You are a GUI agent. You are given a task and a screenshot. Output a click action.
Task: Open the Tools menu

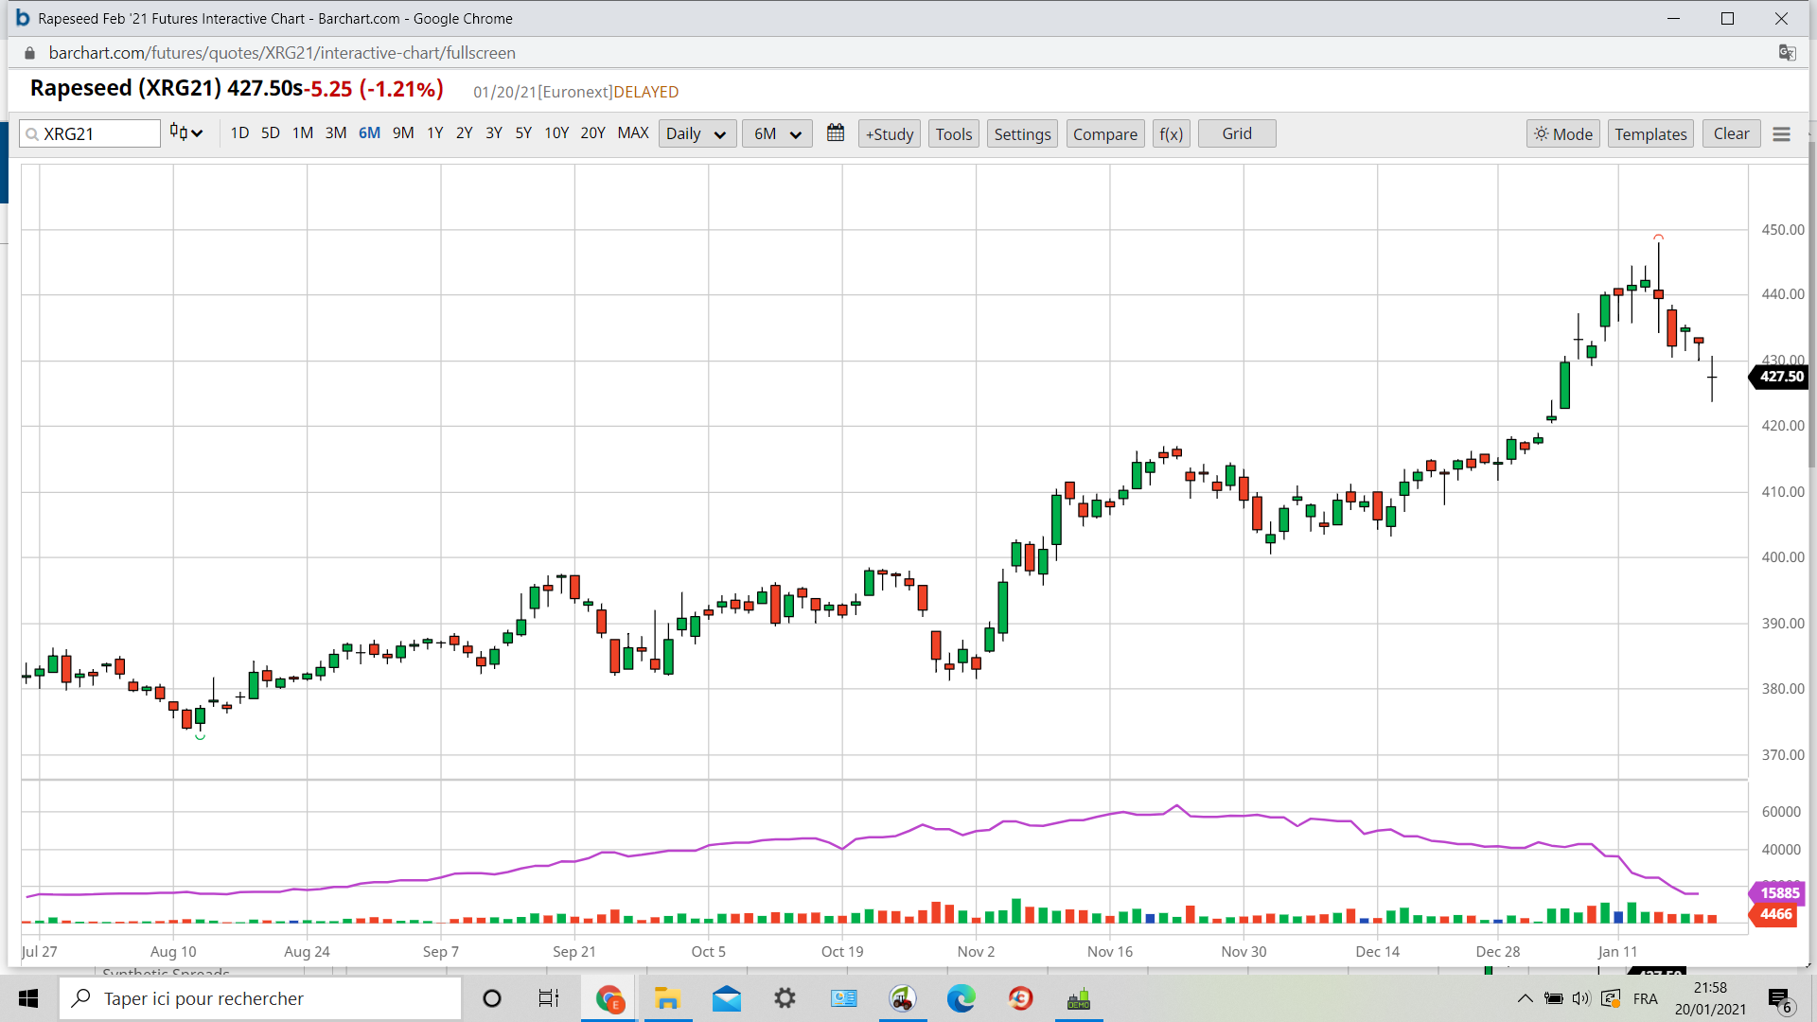pyautogui.click(x=953, y=134)
